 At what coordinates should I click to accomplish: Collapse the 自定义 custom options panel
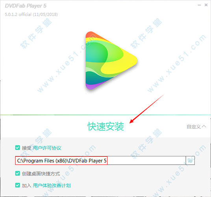196,126
